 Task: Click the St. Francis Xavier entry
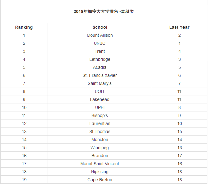[x=100, y=75]
